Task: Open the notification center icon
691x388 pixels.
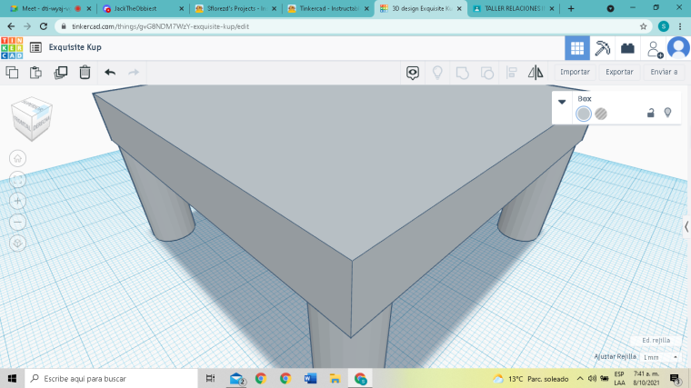Action: [x=675, y=379]
